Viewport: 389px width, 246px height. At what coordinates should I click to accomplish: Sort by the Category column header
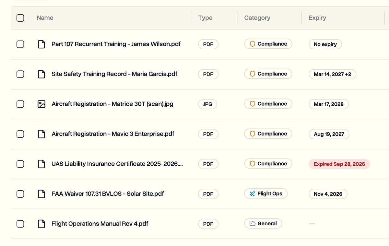click(x=257, y=18)
